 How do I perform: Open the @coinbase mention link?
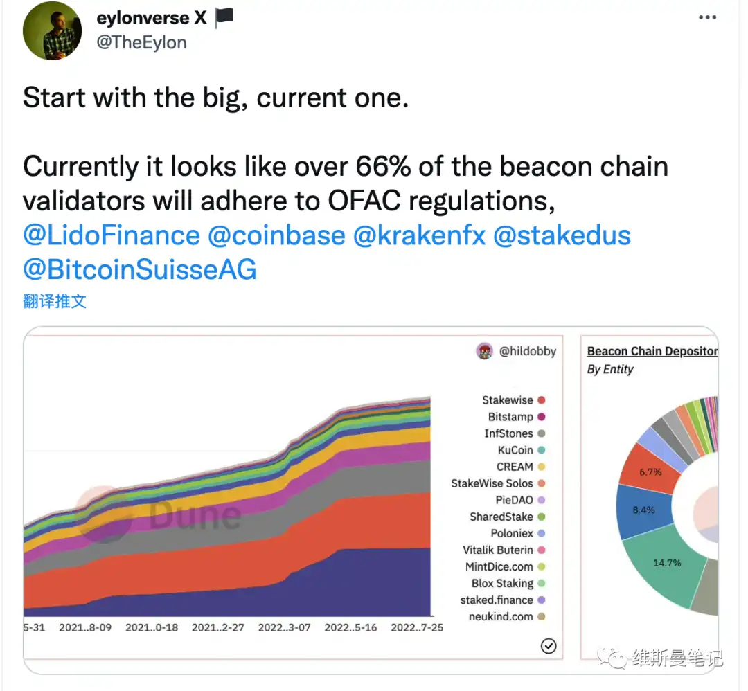[276, 235]
